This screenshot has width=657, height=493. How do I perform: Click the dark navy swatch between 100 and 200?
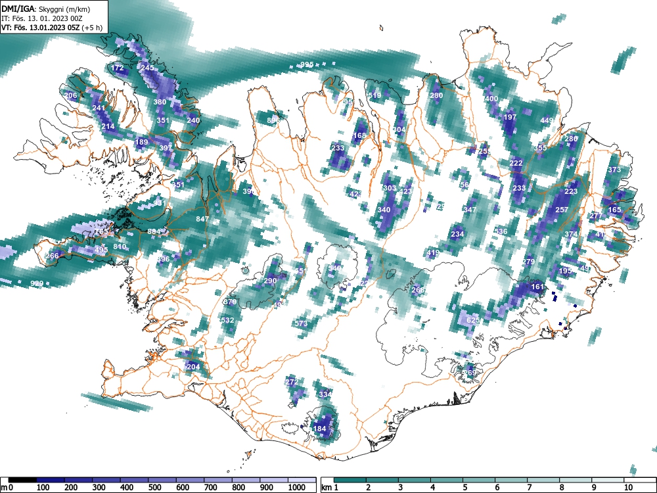51,480
